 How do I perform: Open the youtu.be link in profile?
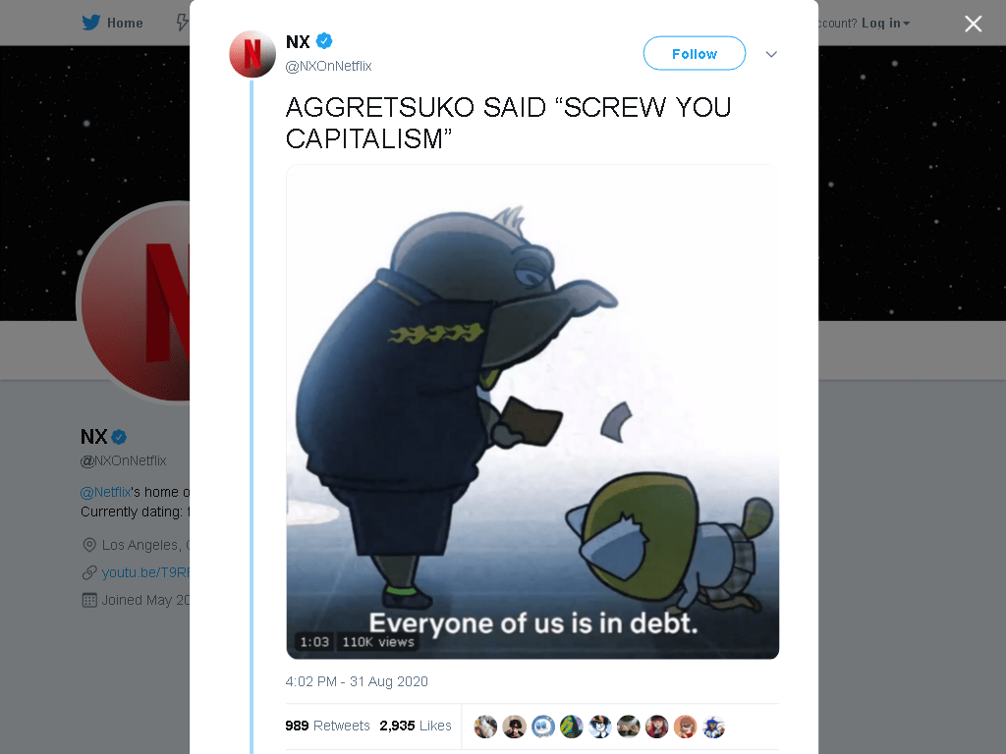[145, 572]
